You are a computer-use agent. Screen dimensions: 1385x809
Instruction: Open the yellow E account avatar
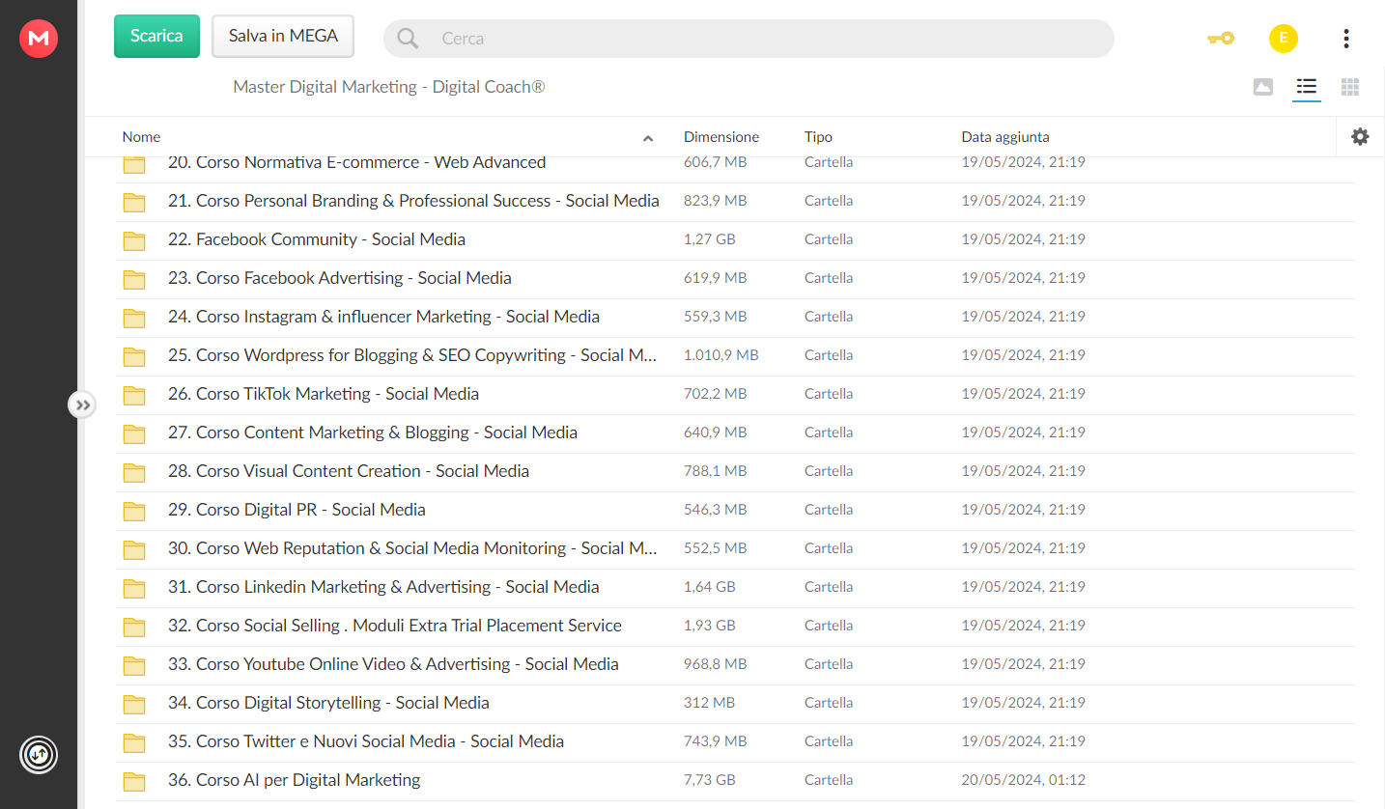pyautogui.click(x=1283, y=39)
